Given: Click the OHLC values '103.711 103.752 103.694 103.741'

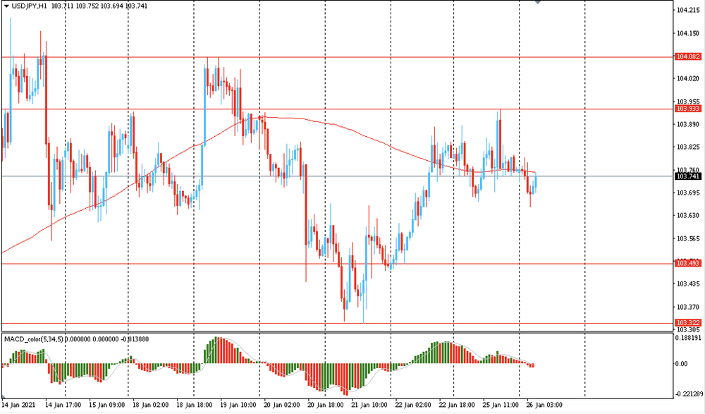Looking at the screenshot, I should coord(99,6).
